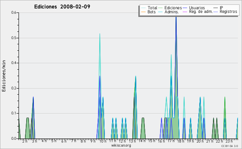
Task: Click the y-axis value 0.0
Action: pyautogui.click(x=14, y=139)
